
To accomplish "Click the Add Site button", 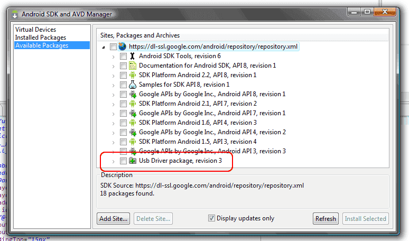I will (x=114, y=219).
